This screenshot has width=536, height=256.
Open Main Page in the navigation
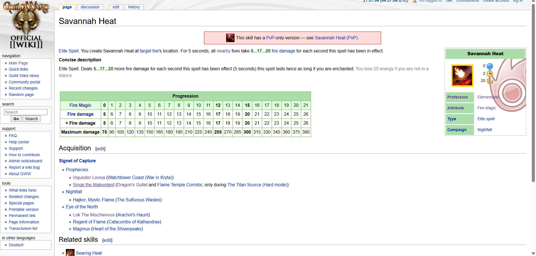click(x=18, y=63)
